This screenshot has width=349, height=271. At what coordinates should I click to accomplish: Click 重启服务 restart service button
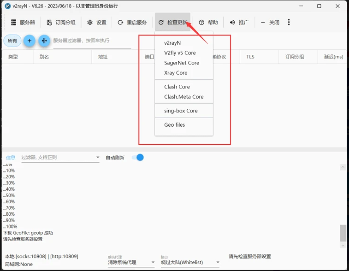[x=132, y=23]
